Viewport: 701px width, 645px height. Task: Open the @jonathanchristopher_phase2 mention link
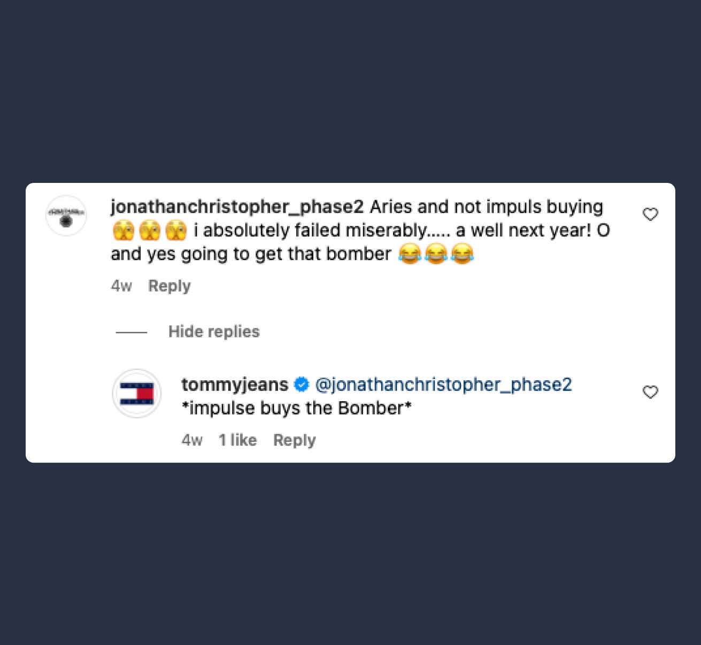tap(444, 385)
